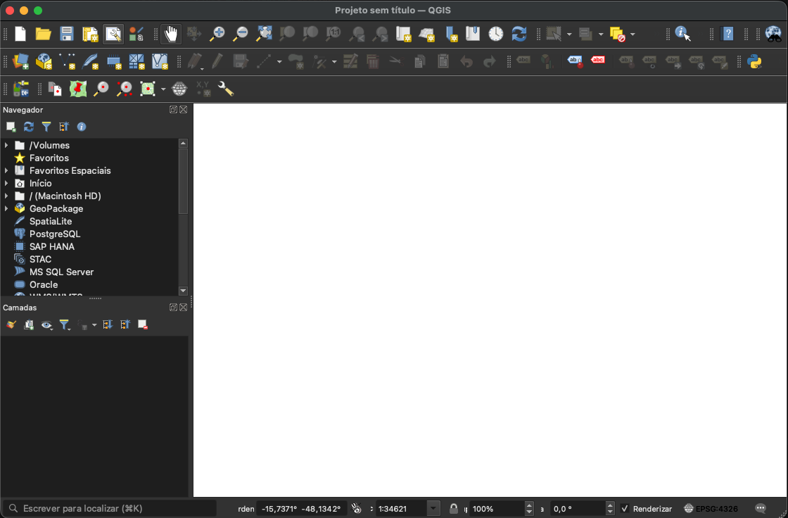Open the layout manager icon
The width and height of the screenshot is (788, 518).
coord(113,34)
